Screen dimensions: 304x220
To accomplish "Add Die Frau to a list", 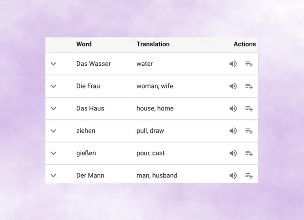I will coord(249,86).
